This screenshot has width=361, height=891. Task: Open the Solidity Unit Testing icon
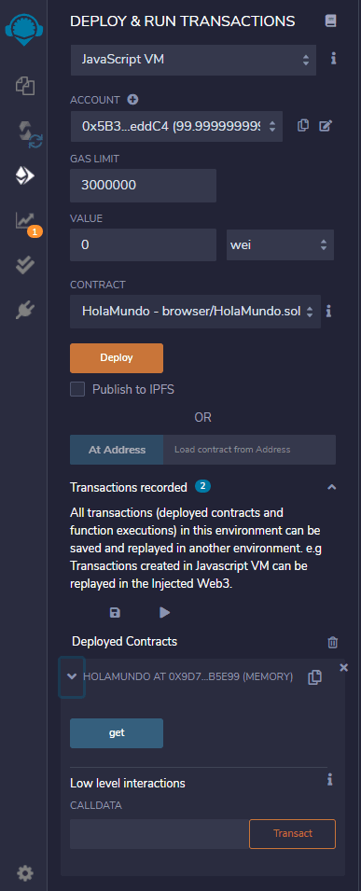pyautogui.click(x=25, y=265)
